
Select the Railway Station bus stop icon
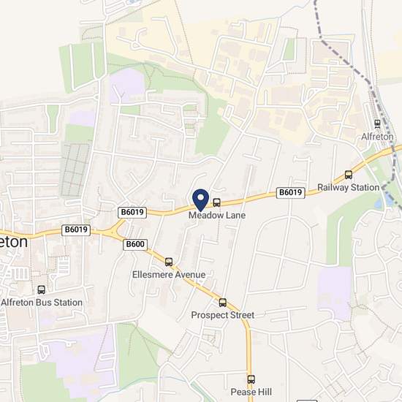click(x=348, y=175)
